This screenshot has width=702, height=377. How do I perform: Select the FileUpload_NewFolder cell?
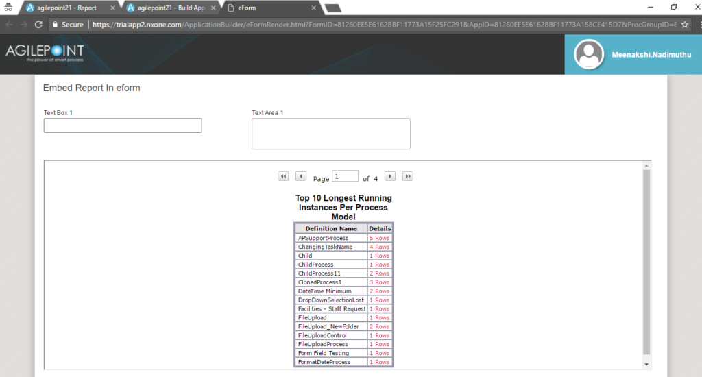point(331,326)
